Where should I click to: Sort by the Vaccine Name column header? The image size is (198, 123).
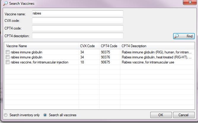[41, 46]
